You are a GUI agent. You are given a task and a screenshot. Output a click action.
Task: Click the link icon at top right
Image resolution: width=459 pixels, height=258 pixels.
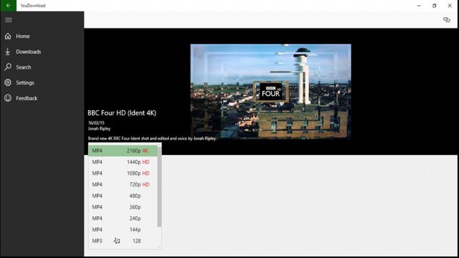pos(446,20)
